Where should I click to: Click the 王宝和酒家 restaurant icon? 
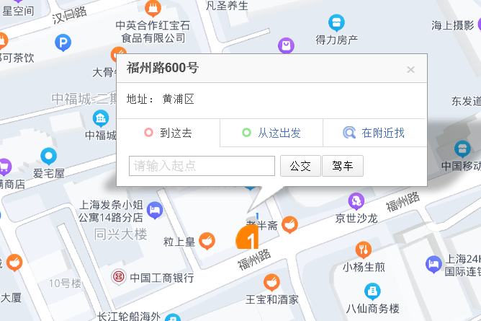pos(271,283)
